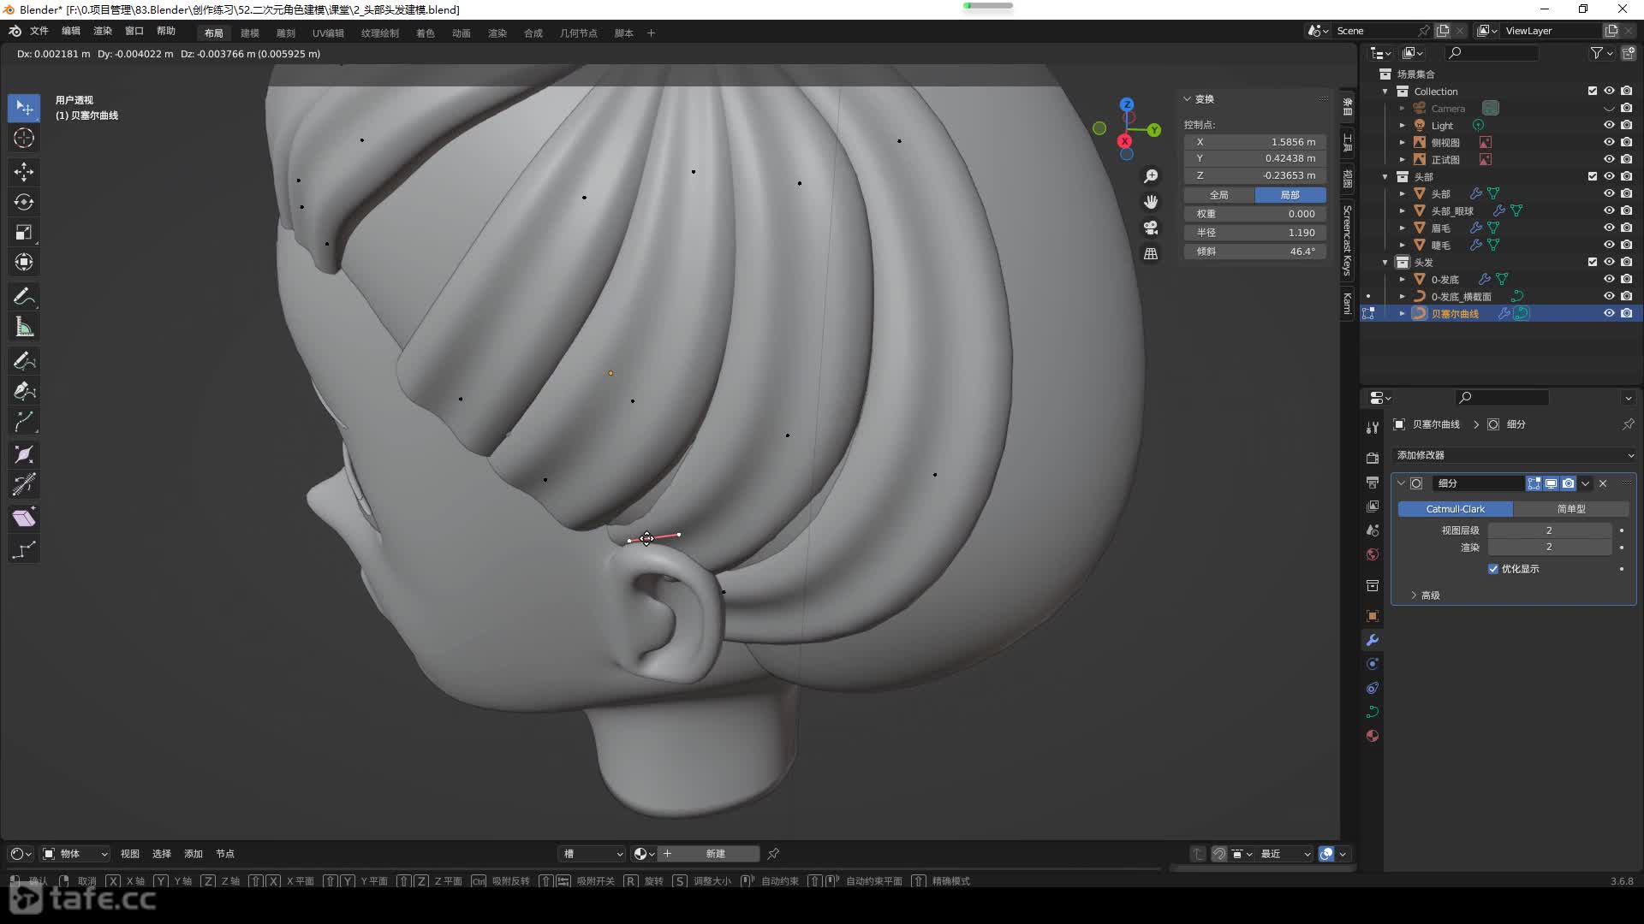The width and height of the screenshot is (1644, 924).
Task: Hide 0-发底 object in viewport
Action: coord(1609,279)
